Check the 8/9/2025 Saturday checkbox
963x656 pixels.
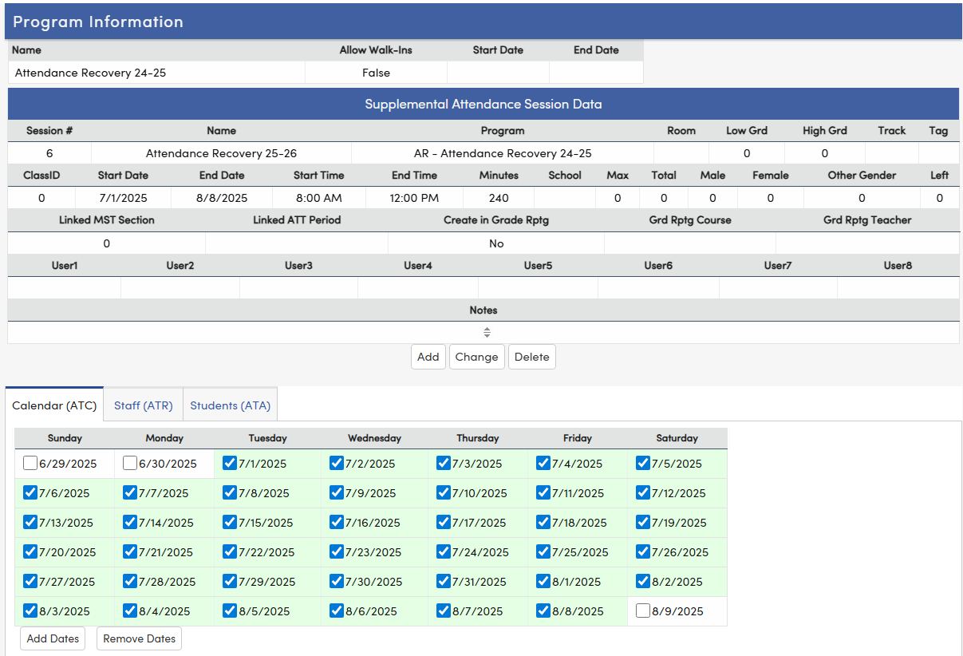point(643,611)
